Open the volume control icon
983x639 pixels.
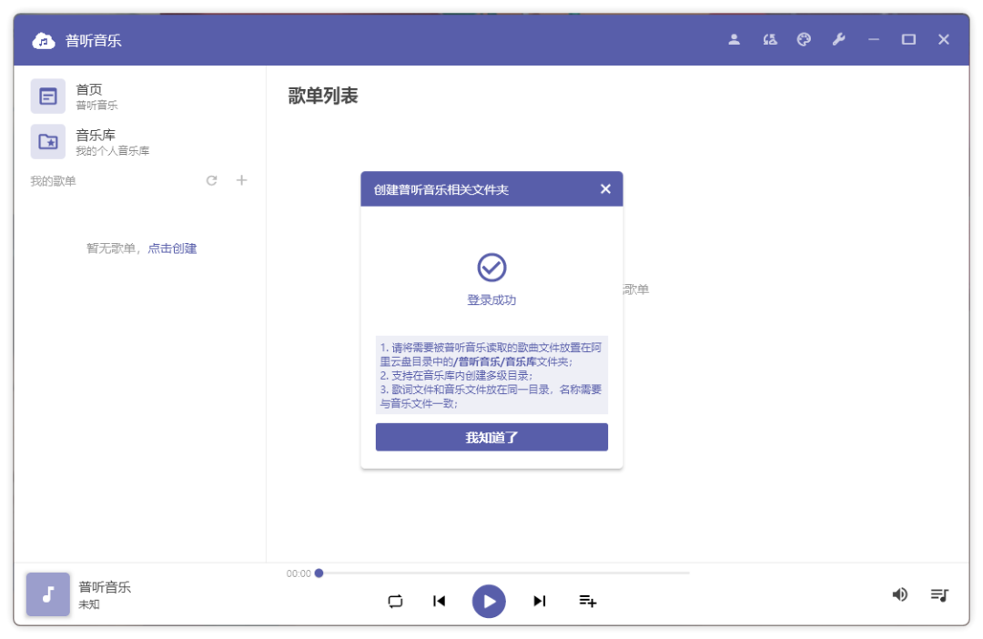[x=900, y=594]
